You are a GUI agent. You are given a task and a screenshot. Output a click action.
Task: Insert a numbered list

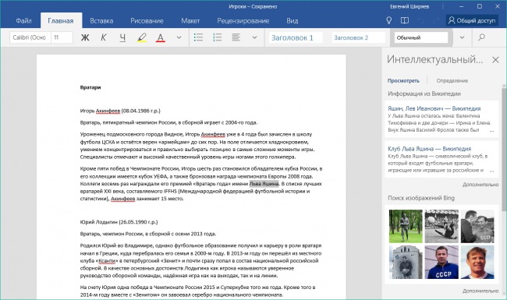(218, 37)
